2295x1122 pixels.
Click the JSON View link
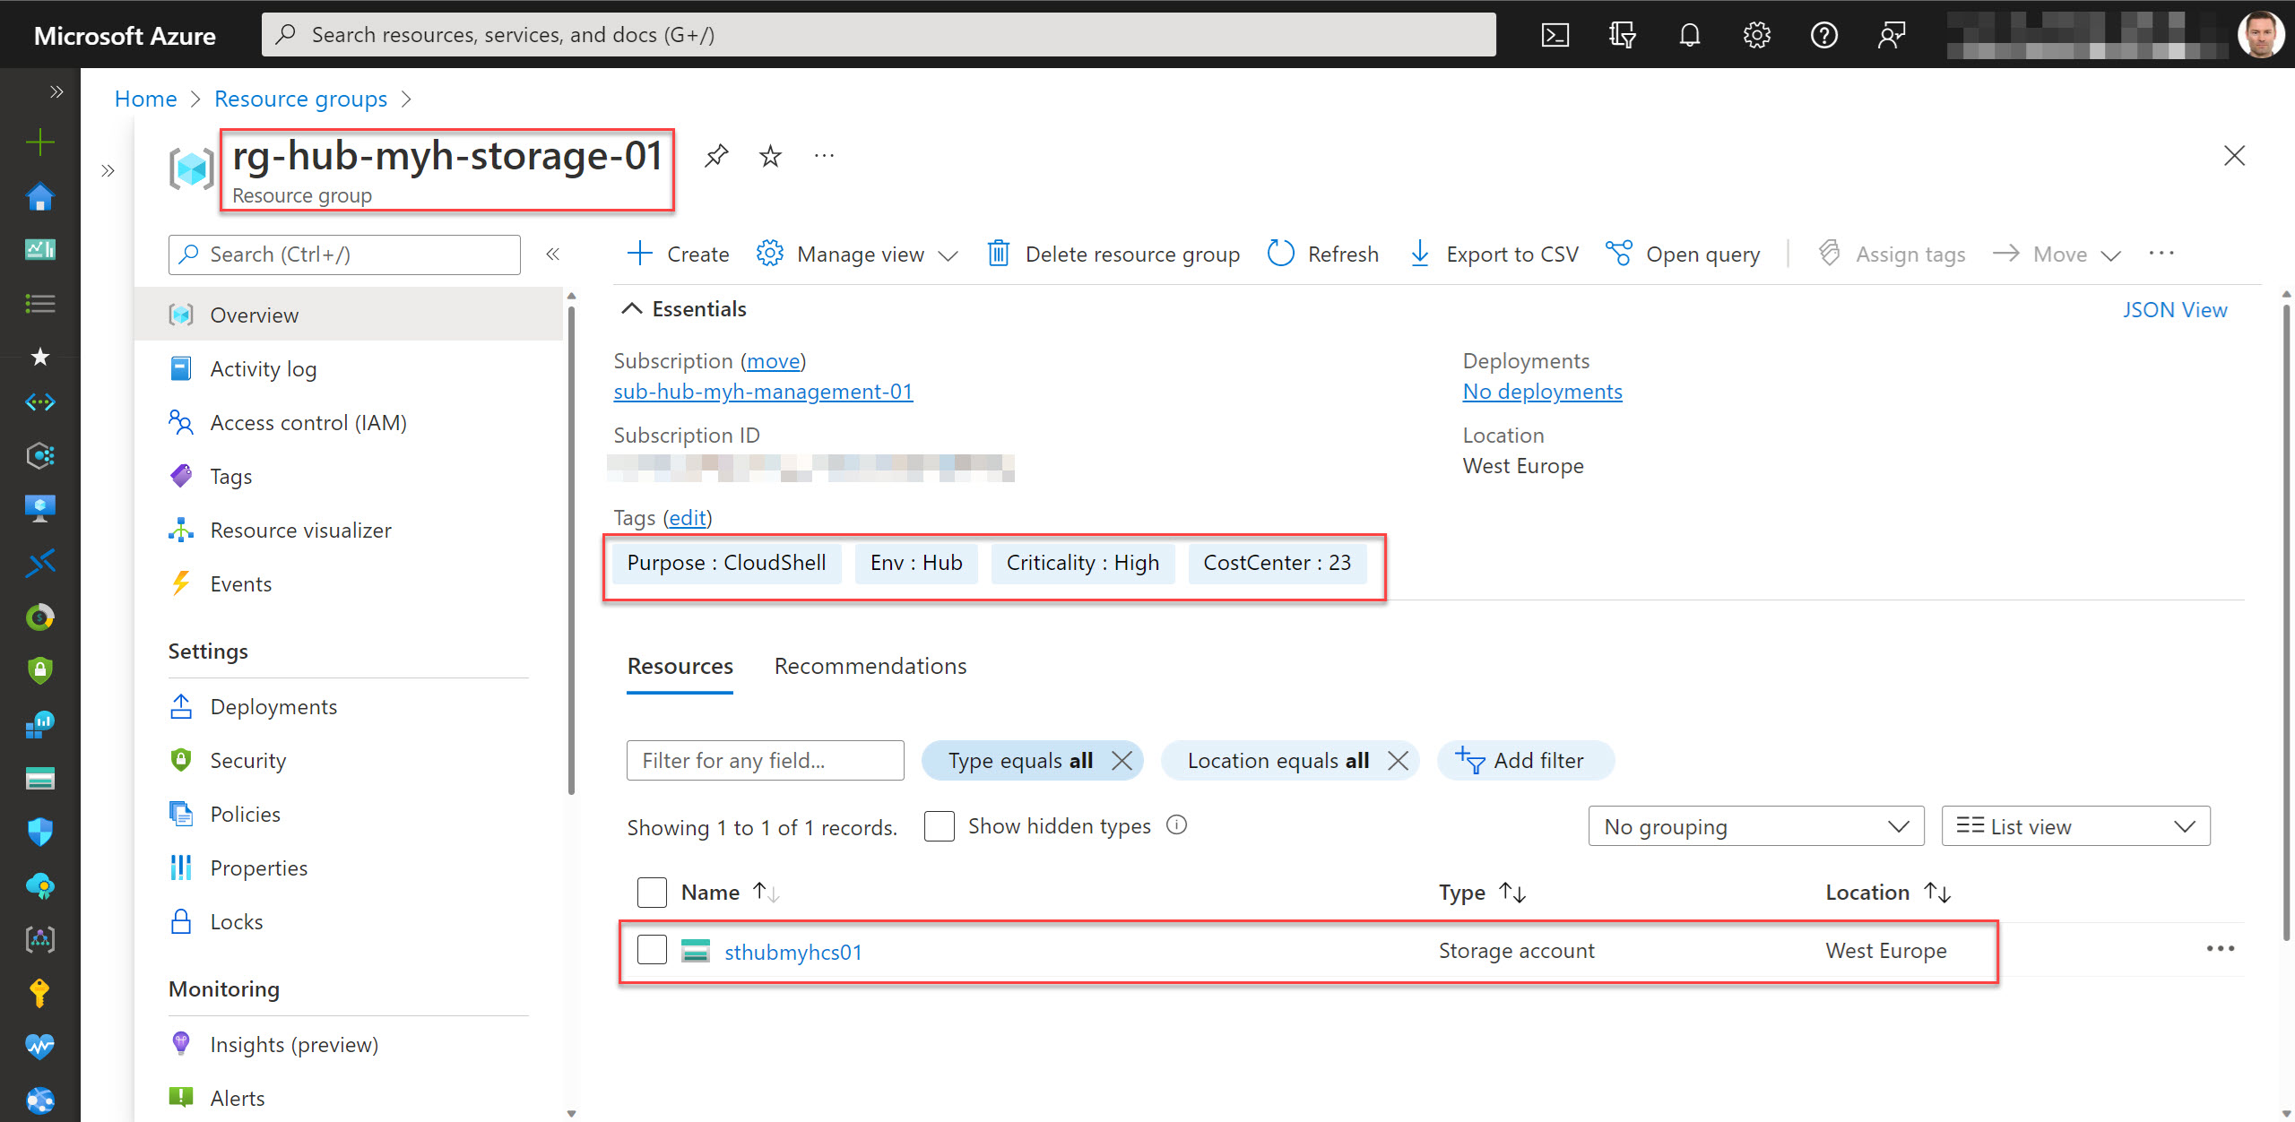pyautogui.click(x=2176, y=309)
